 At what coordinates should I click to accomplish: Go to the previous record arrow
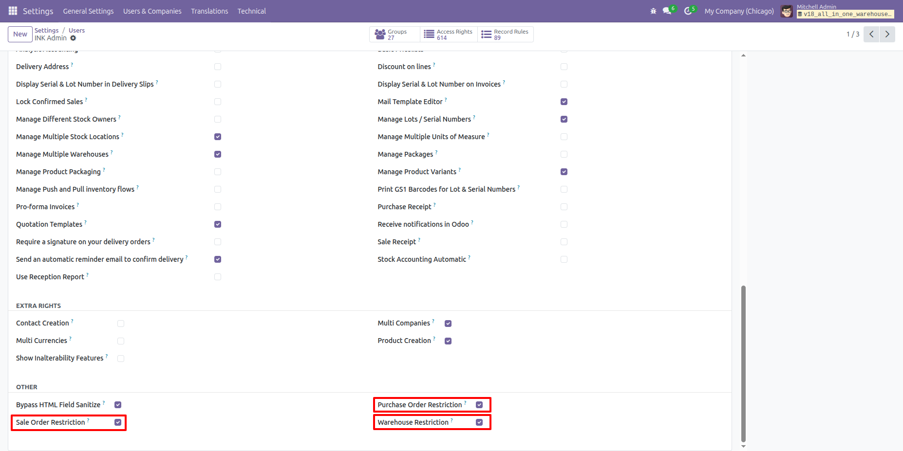[871, 34]
